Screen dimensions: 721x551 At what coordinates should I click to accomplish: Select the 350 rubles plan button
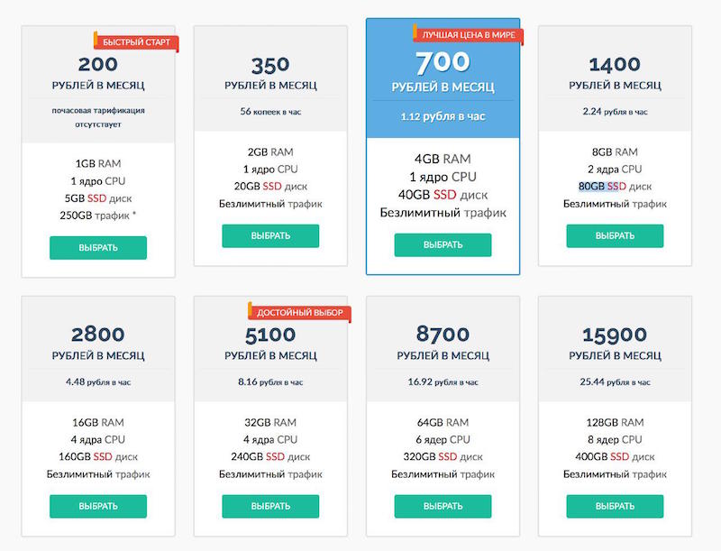tap(270, 235)
